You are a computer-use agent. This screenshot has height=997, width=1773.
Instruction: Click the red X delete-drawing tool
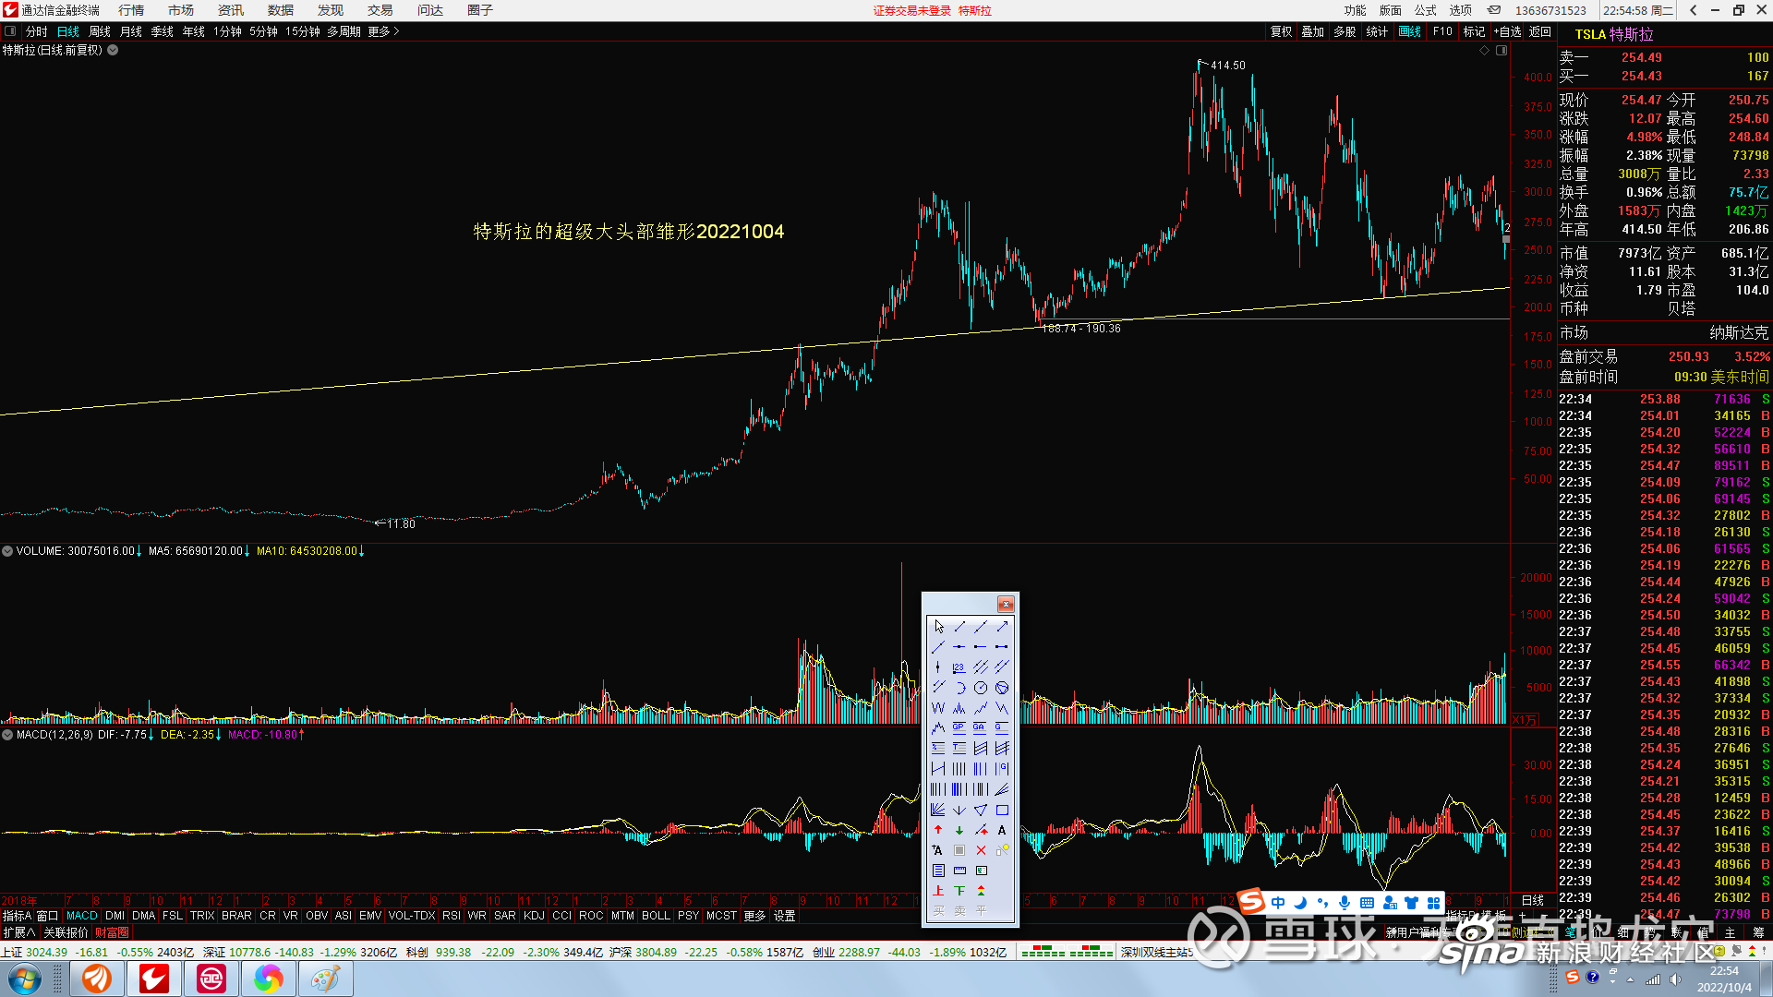tap(981, 850)
